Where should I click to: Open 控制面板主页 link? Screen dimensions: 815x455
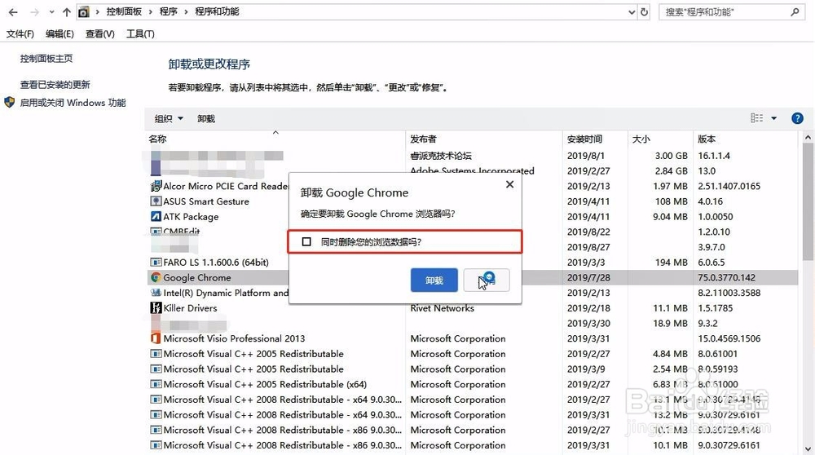pos(46,59)
